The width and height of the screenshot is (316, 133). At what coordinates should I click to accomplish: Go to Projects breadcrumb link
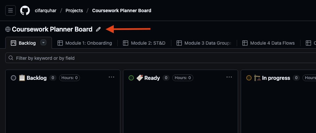74,11
